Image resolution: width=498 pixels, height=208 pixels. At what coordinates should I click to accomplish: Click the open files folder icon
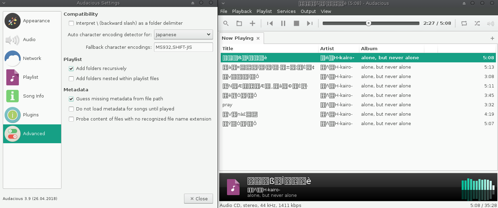(239, 23)
